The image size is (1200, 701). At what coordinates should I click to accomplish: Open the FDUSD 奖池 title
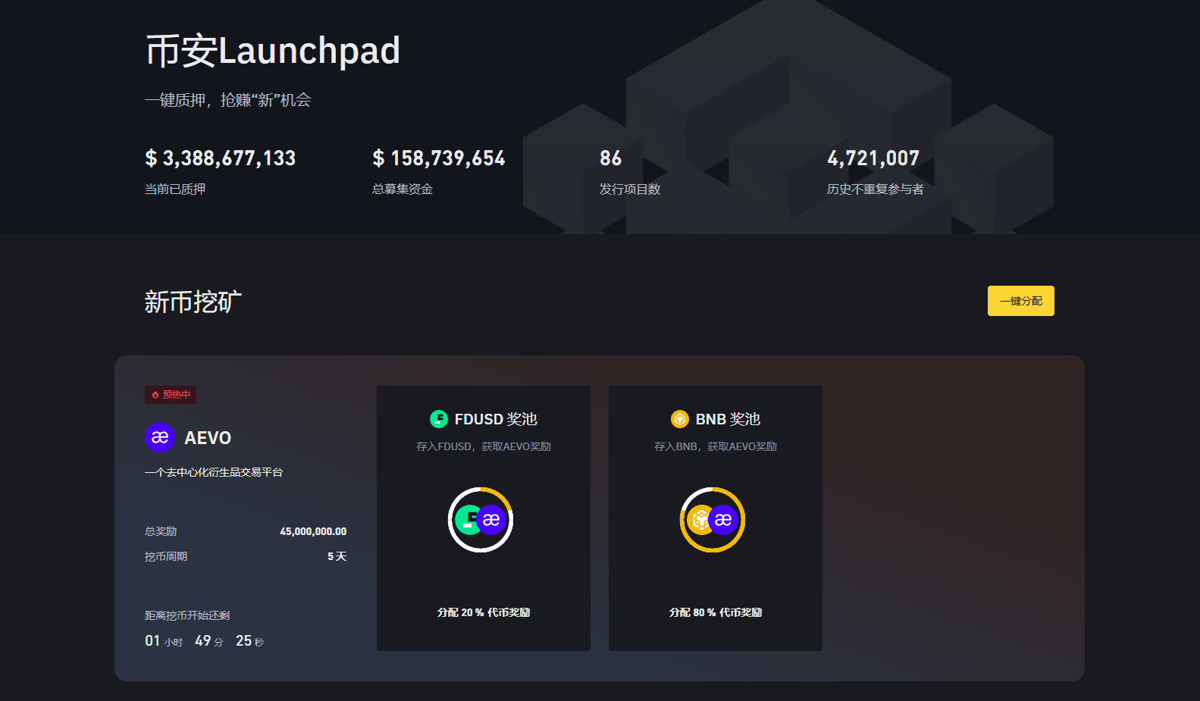[x=496, y=419]
